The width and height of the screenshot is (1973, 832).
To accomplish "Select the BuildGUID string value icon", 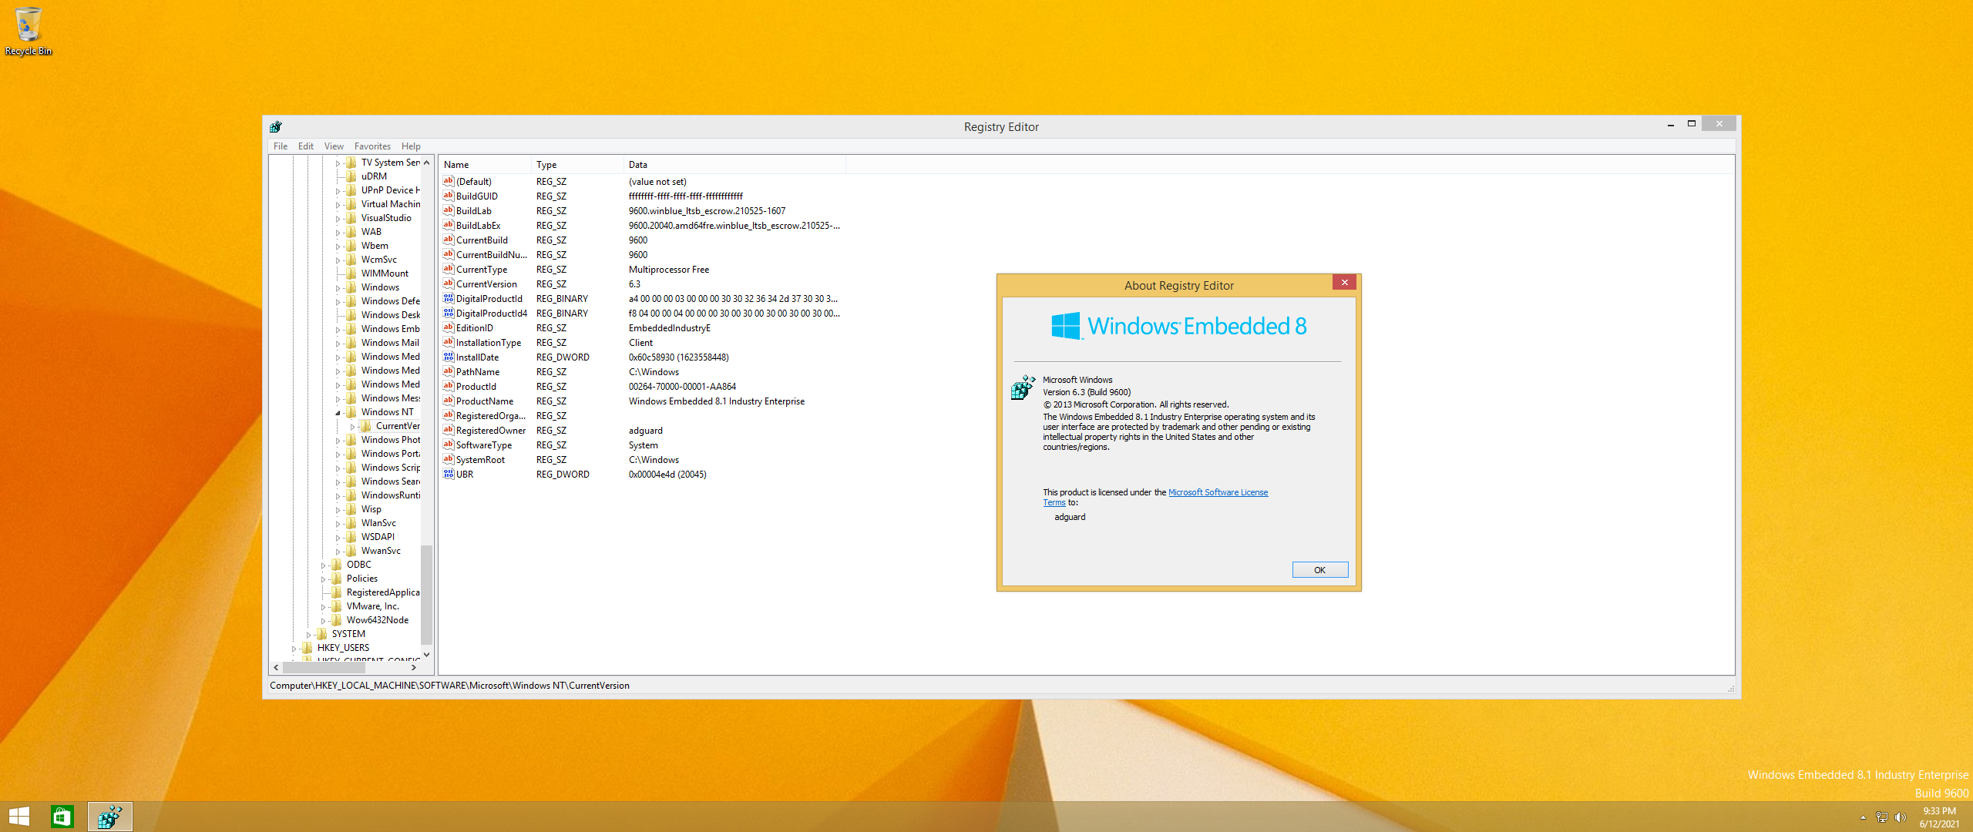I will pos(449,196).
